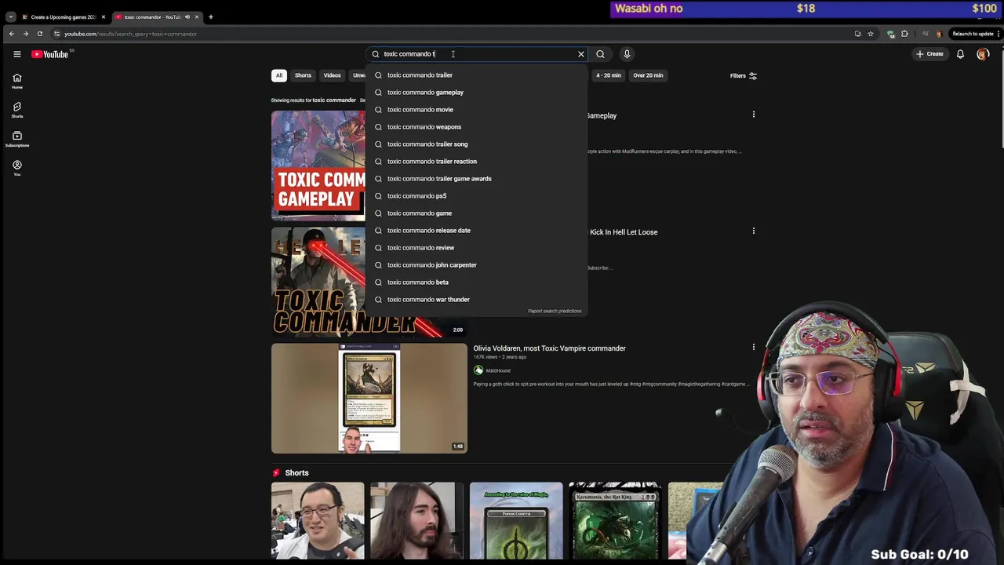Open Subscriptions in the YouTube sidebar
Screen dimensions: 1004x565
16,139
